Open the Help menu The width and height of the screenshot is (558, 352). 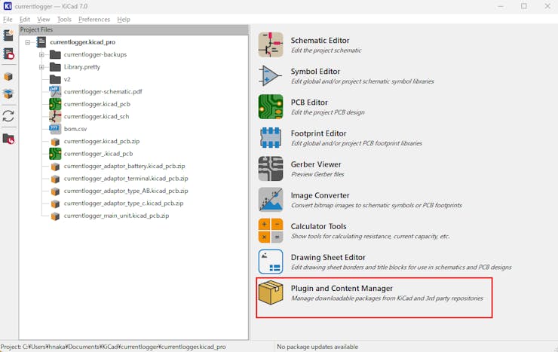pos(124,19)
